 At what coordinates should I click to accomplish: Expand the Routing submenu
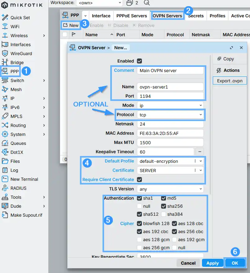click(x=44, y=125)
